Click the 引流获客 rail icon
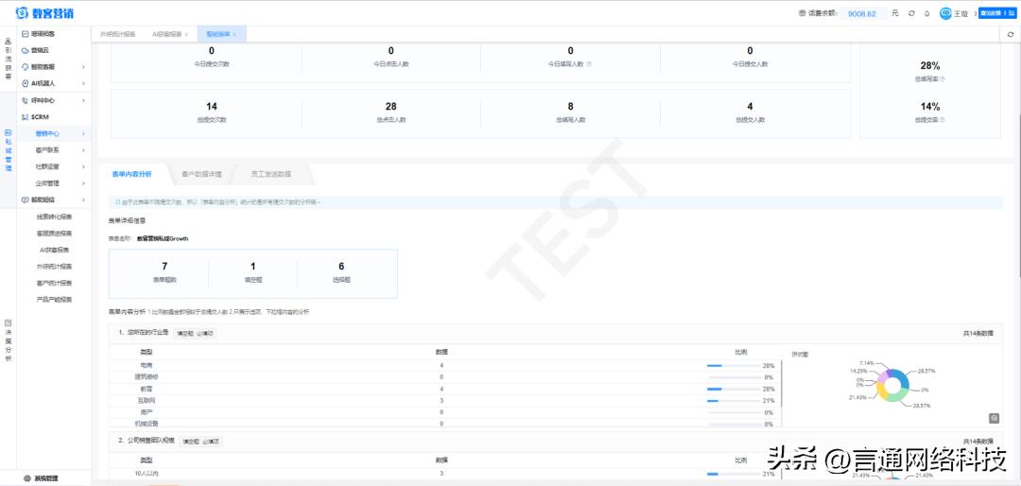This screenshot has height=486, width=1021. coord(8,41)
